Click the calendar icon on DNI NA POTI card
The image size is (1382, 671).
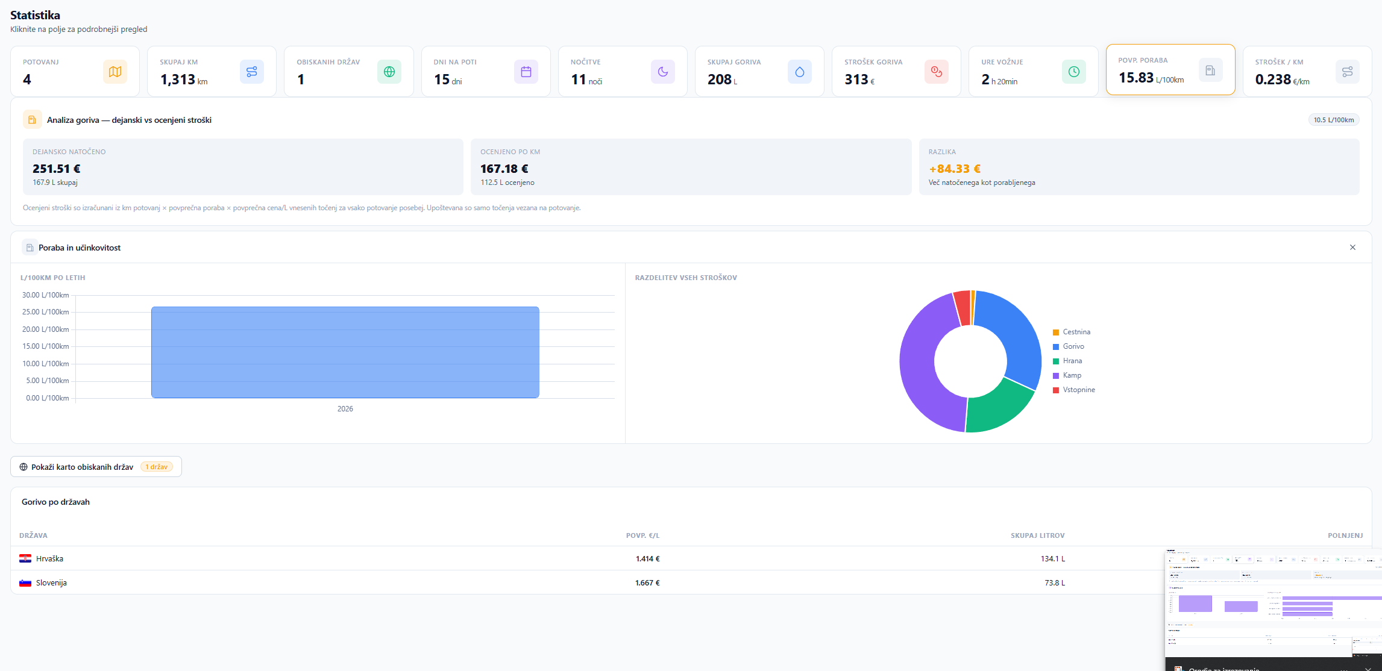[x=526, y=71]
